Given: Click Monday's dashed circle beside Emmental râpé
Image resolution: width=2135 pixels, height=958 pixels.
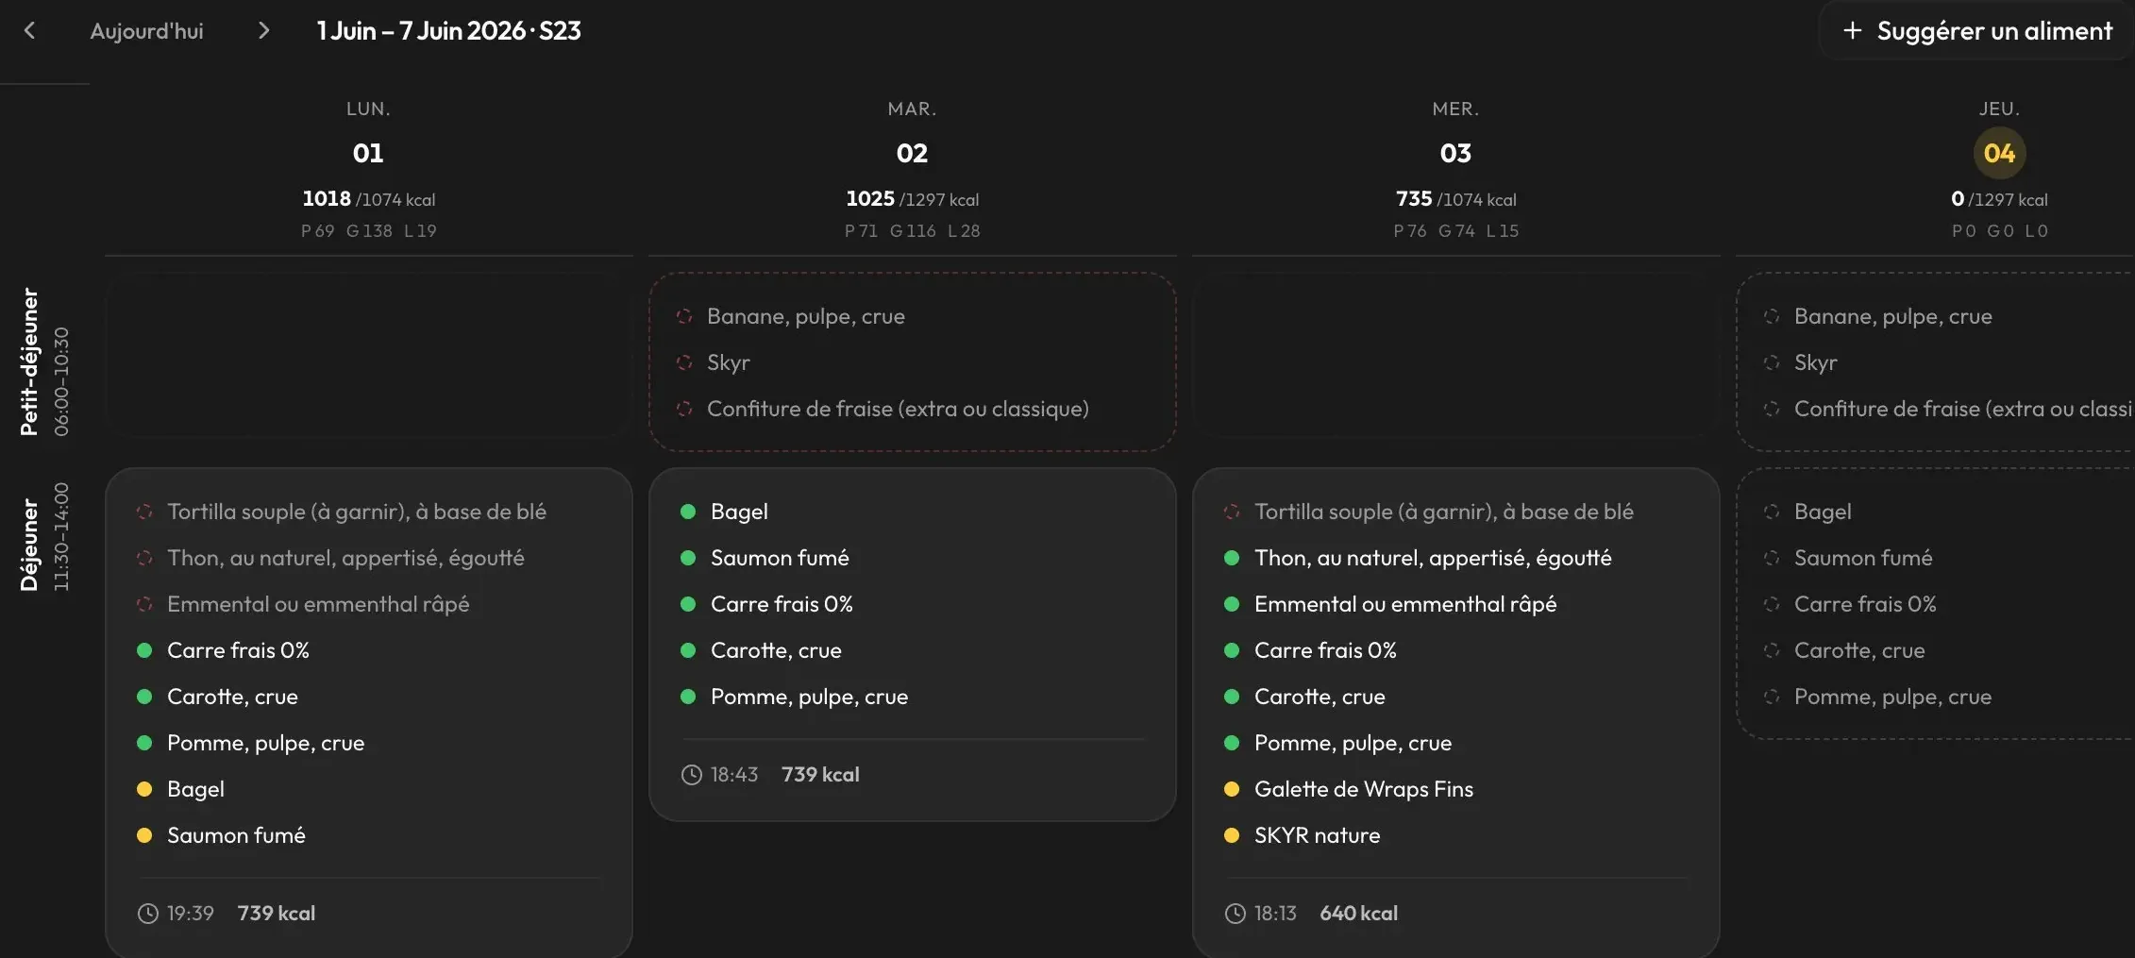Looking at the screenshot, I should click(x=144, y=604).
